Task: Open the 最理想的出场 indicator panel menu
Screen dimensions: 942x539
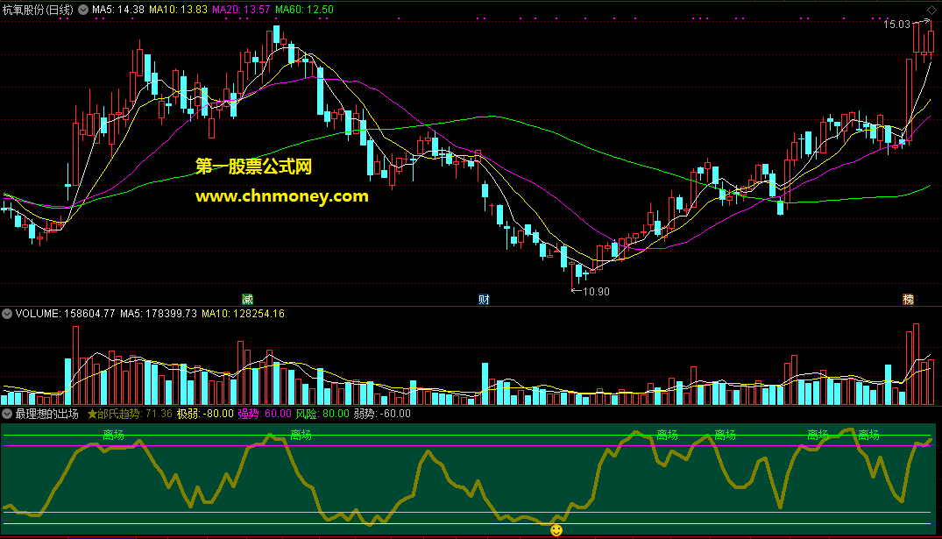Action: click(7, 414)
